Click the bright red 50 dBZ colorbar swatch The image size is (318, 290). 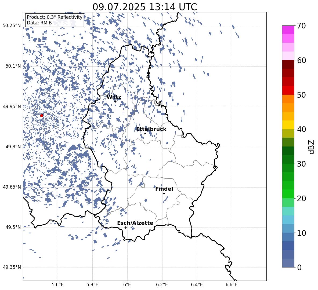[288, 90]
